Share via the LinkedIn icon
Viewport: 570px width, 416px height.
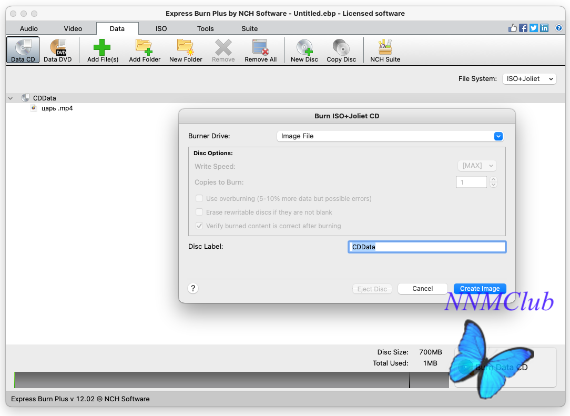544,28
